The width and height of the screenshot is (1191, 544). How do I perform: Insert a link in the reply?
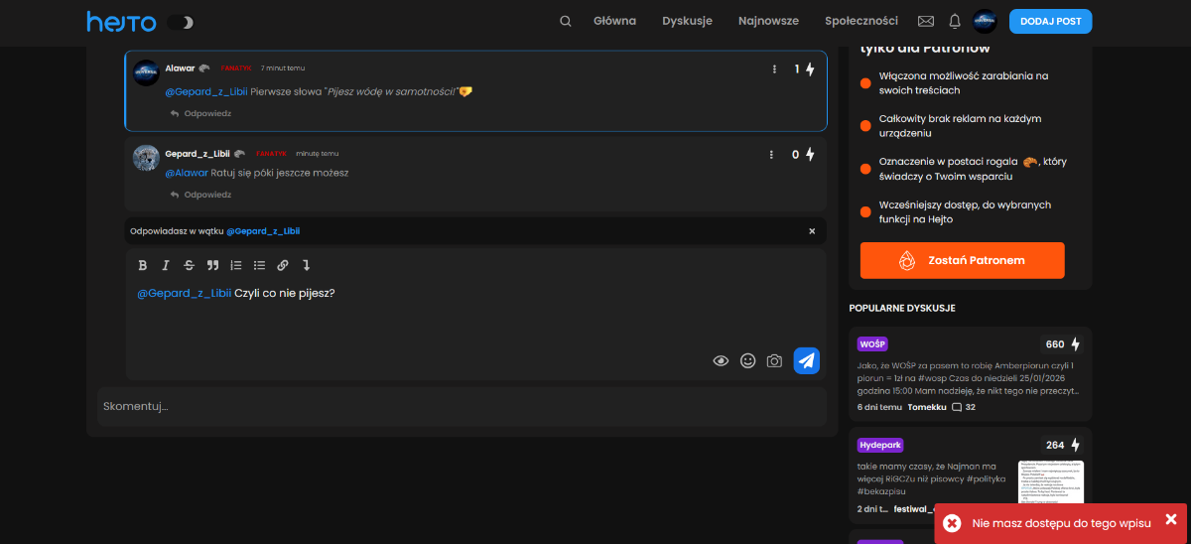tap(283, 265)
